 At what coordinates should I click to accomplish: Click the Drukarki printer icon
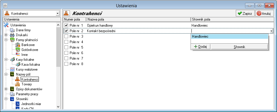12,35
